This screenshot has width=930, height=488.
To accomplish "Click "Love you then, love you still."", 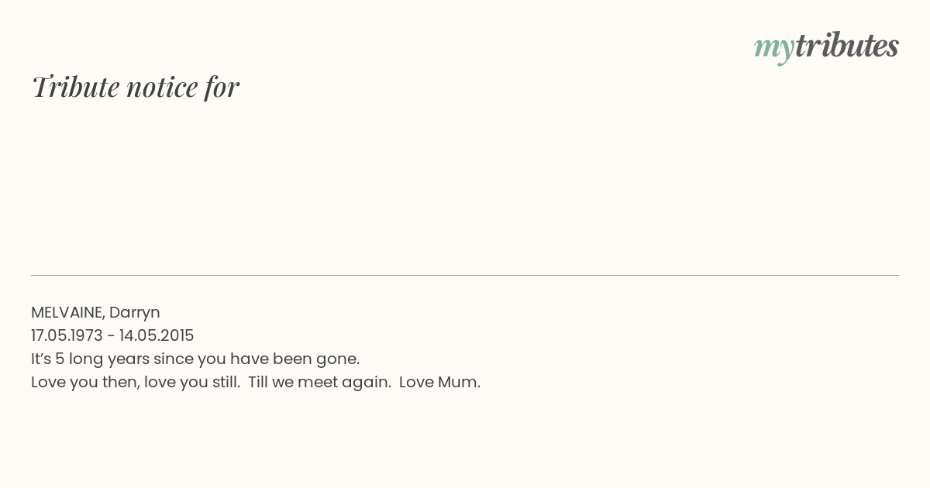I will (136, 382).
